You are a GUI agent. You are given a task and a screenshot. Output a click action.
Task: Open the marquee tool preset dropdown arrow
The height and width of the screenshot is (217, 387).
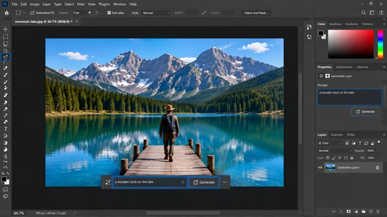coord(24,13)
